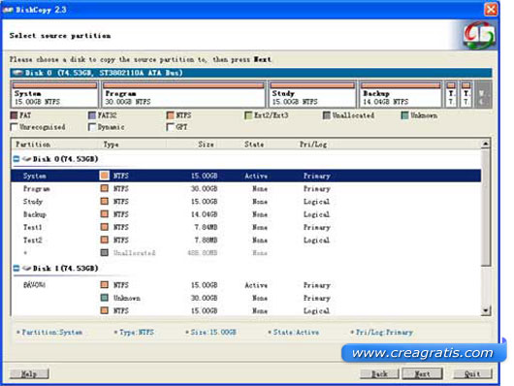
Task: Select the Test1 partition row
Action: click(246, 227)
